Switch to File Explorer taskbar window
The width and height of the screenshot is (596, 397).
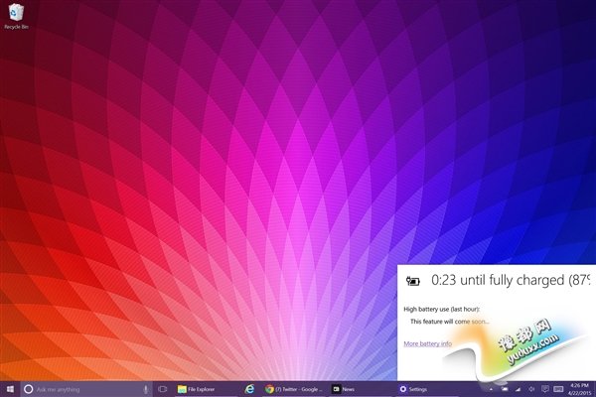[x=197, y=389]
